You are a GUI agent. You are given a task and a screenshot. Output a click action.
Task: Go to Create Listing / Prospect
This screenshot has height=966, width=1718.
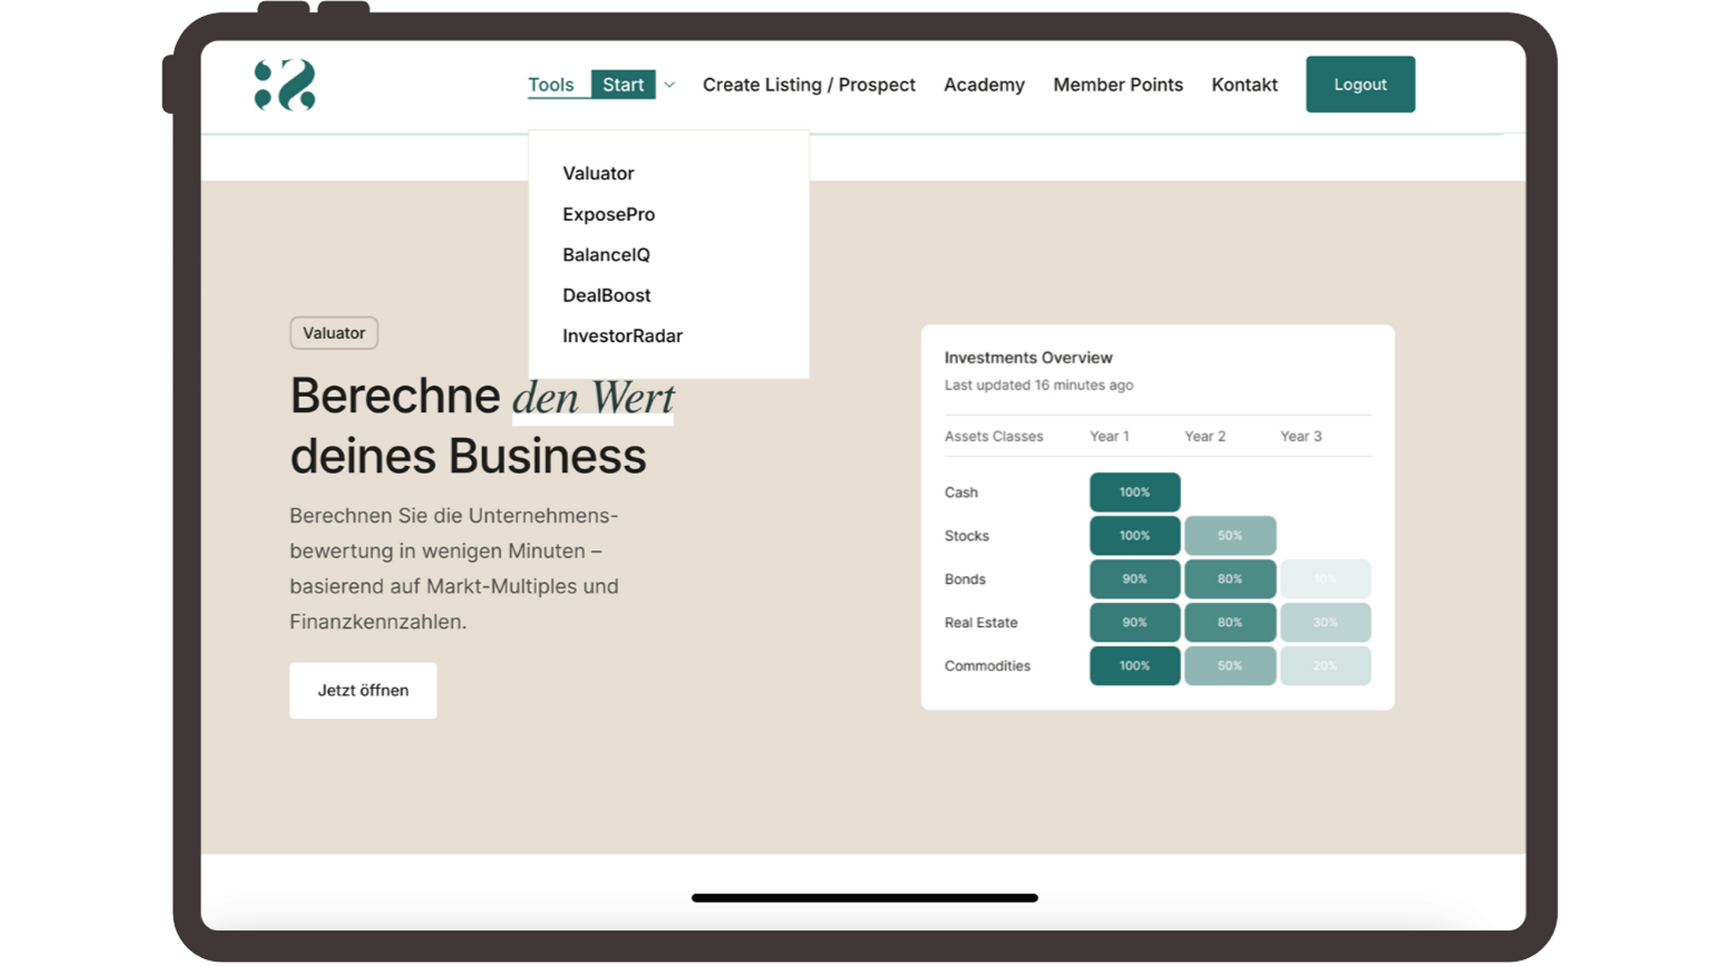808,85
